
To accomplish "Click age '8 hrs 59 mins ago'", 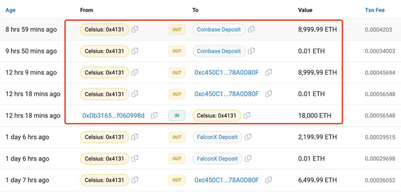I will 31,29.
